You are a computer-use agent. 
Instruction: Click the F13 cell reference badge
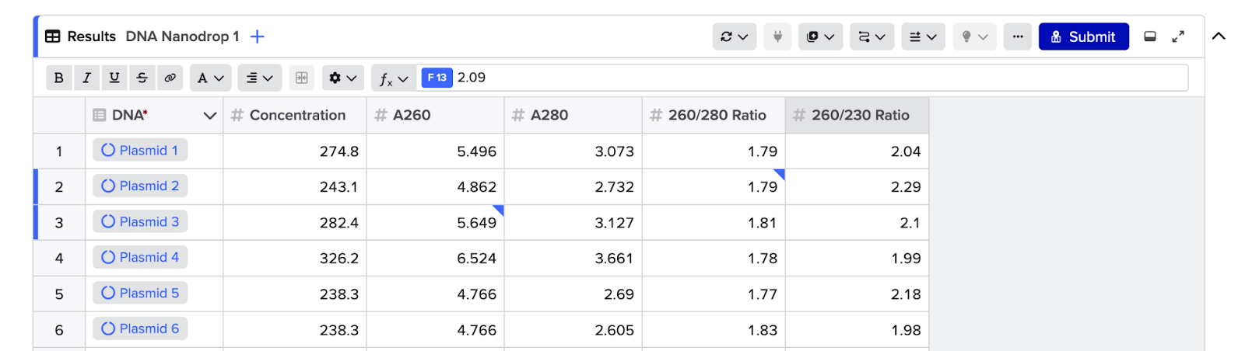pyautogui.click(x=437, y=78)
